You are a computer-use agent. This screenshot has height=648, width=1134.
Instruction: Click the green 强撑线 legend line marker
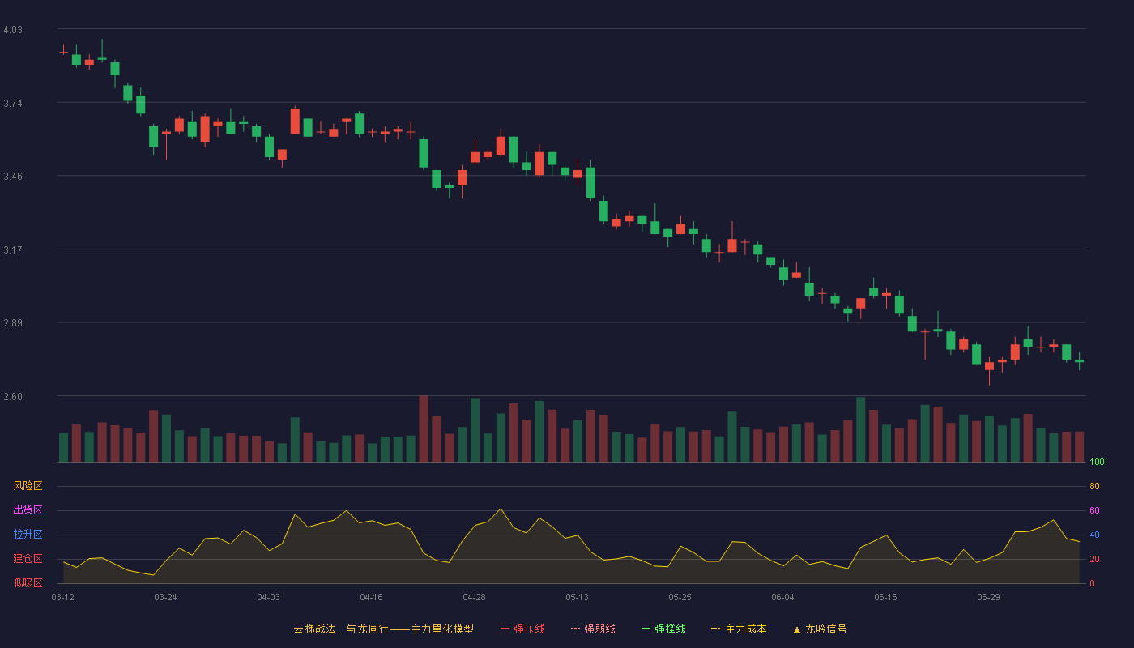coord(646,629)
